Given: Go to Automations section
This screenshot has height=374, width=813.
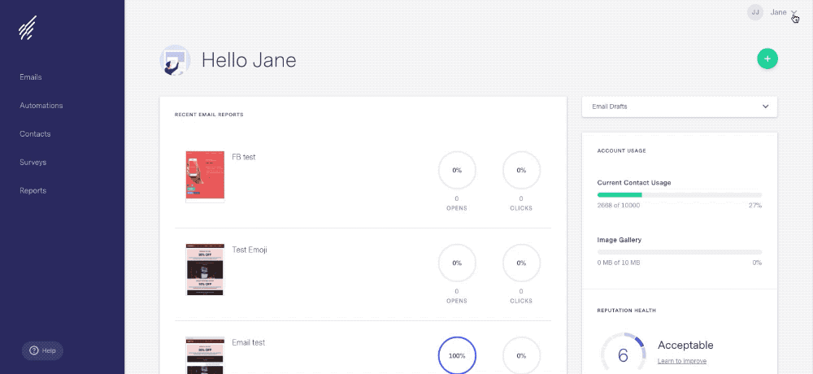Looking at the screenshot, I should tap(41, 106).
